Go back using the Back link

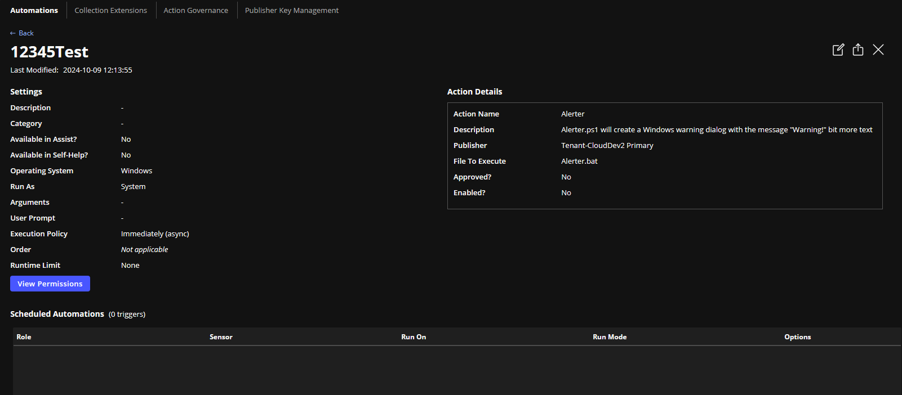[22, 33]
